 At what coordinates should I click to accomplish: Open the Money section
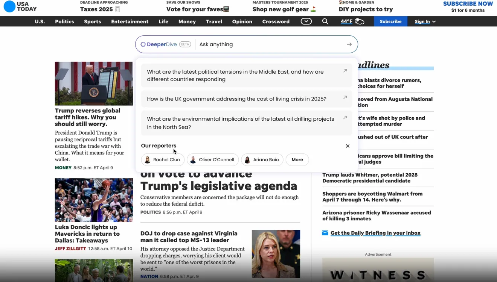click(x=187, y=21)
